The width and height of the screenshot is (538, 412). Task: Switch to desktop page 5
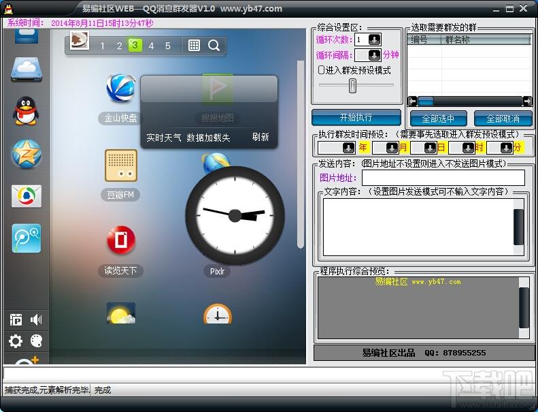(168, 46)
